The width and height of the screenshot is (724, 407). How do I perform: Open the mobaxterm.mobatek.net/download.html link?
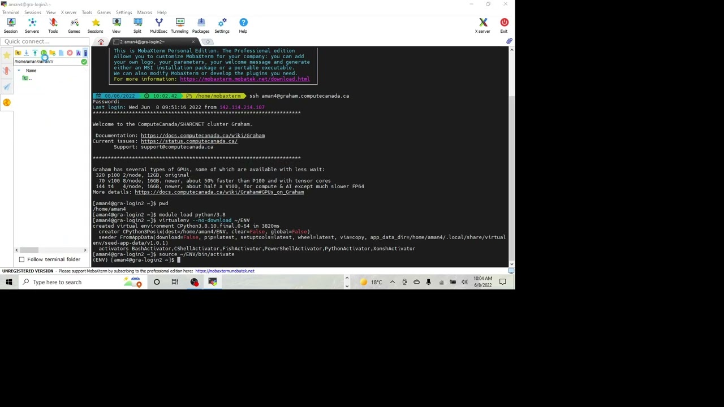[245, 79]
